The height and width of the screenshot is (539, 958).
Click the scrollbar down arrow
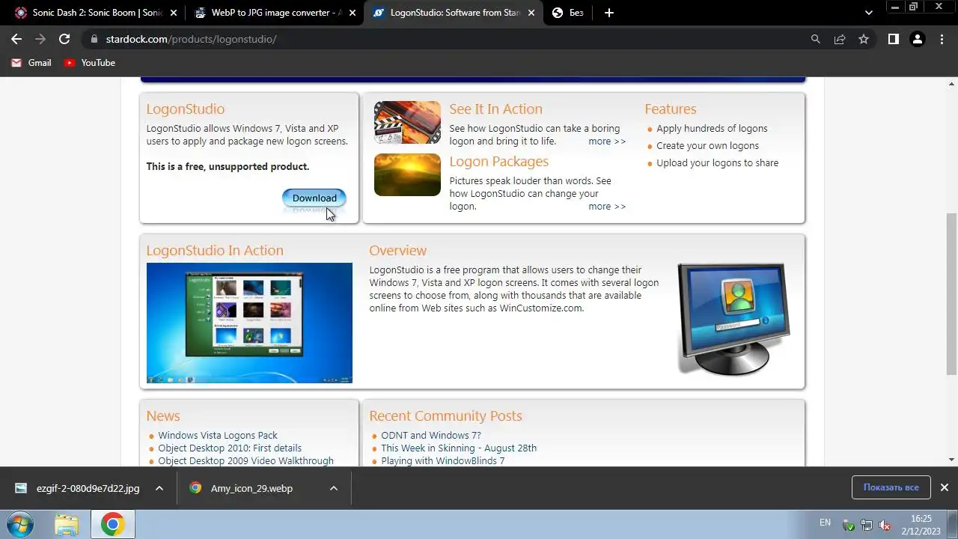(x=952, y=460)
